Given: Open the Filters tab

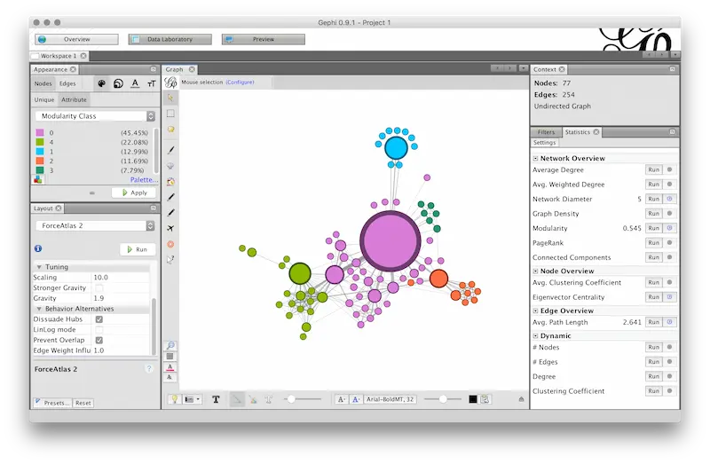Looking at the screenshot, I should click(546, 132).
